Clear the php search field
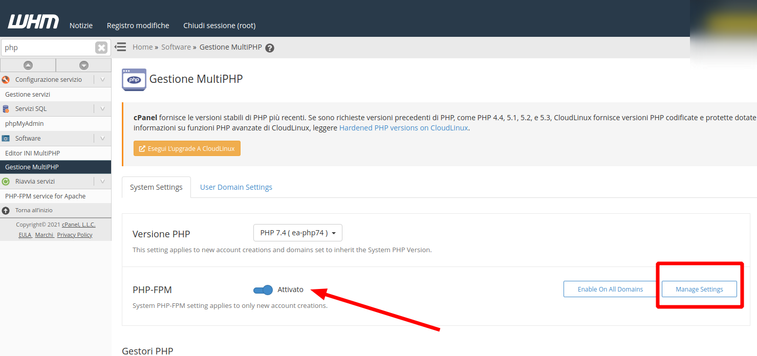 pyautogui.click(x=101, y=48)
